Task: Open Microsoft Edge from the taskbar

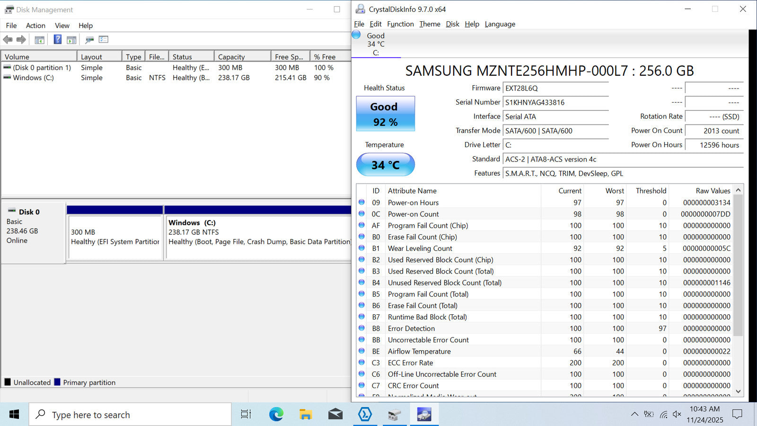Action: (276, 415)
